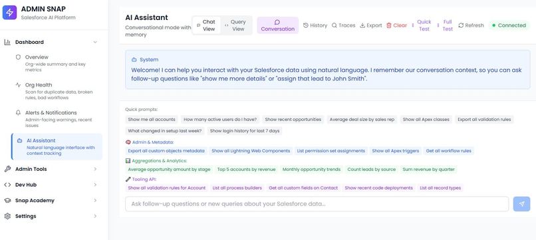Click the Traces magnifier icon
Viewport: 536px width, 240px height.
(335, 25)
